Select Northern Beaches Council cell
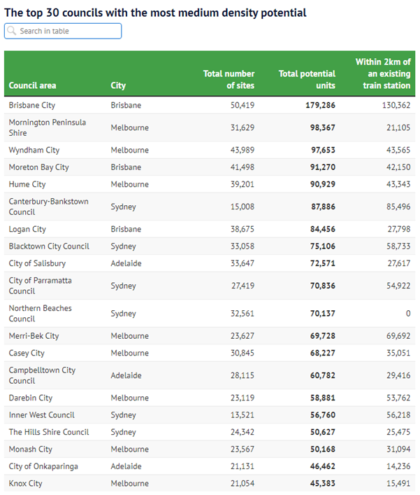This screenshot has height=495, width=420. 41,313
